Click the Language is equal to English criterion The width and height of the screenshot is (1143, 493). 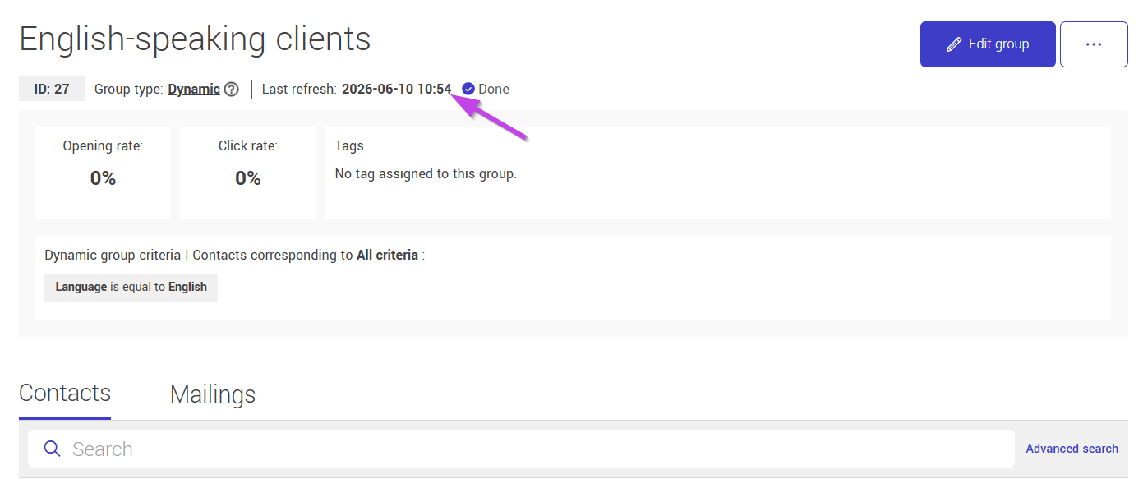(x=131, y=288)
